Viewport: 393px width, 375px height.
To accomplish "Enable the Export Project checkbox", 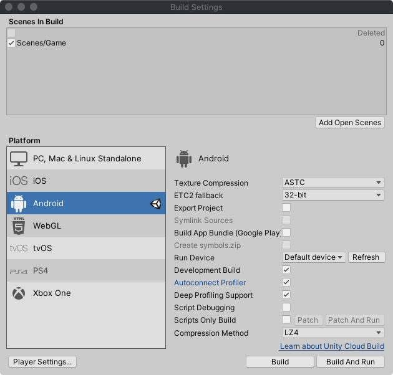I will 286,207.
